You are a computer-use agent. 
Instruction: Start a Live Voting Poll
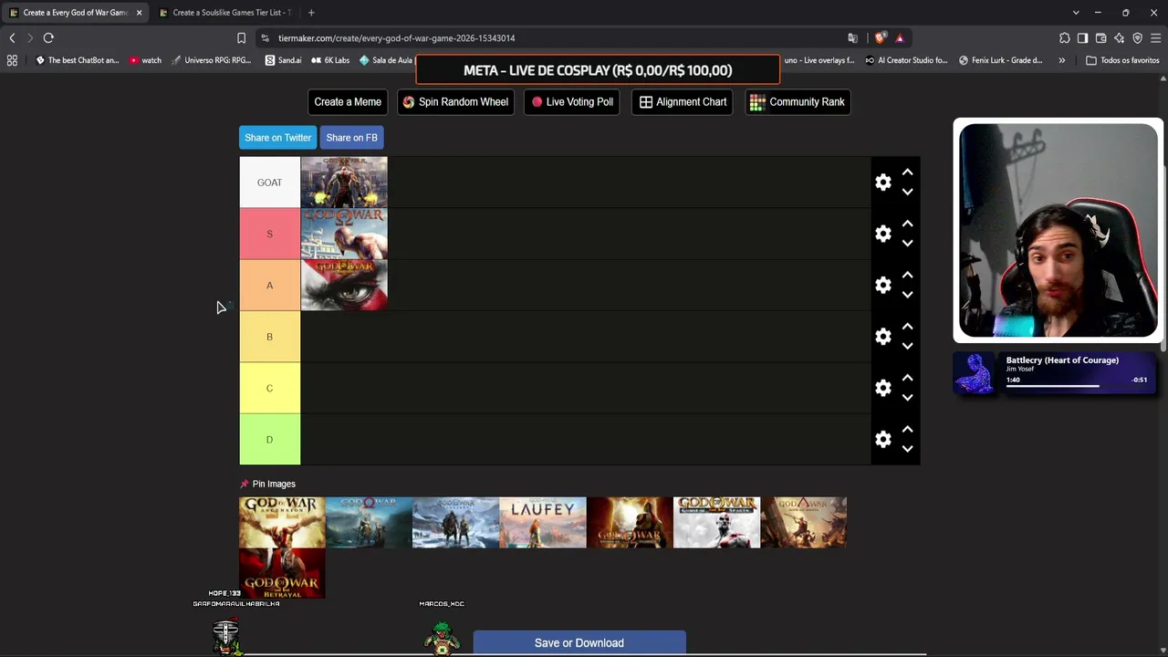point(572,102)
